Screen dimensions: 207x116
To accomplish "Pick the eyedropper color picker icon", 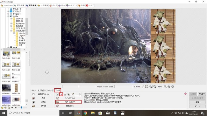I will point(73,94).
